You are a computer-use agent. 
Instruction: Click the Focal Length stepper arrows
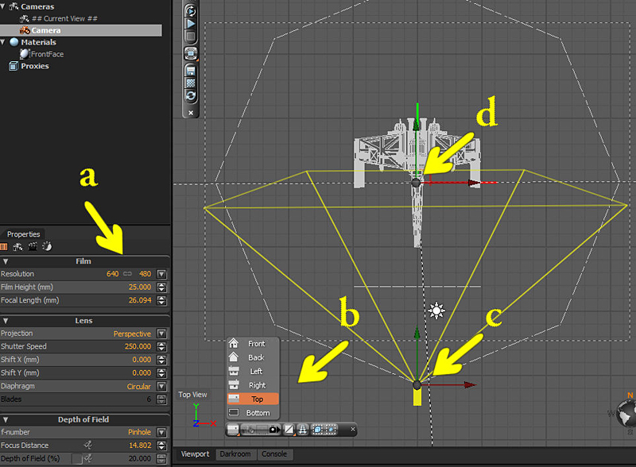[x=161, y=301]
